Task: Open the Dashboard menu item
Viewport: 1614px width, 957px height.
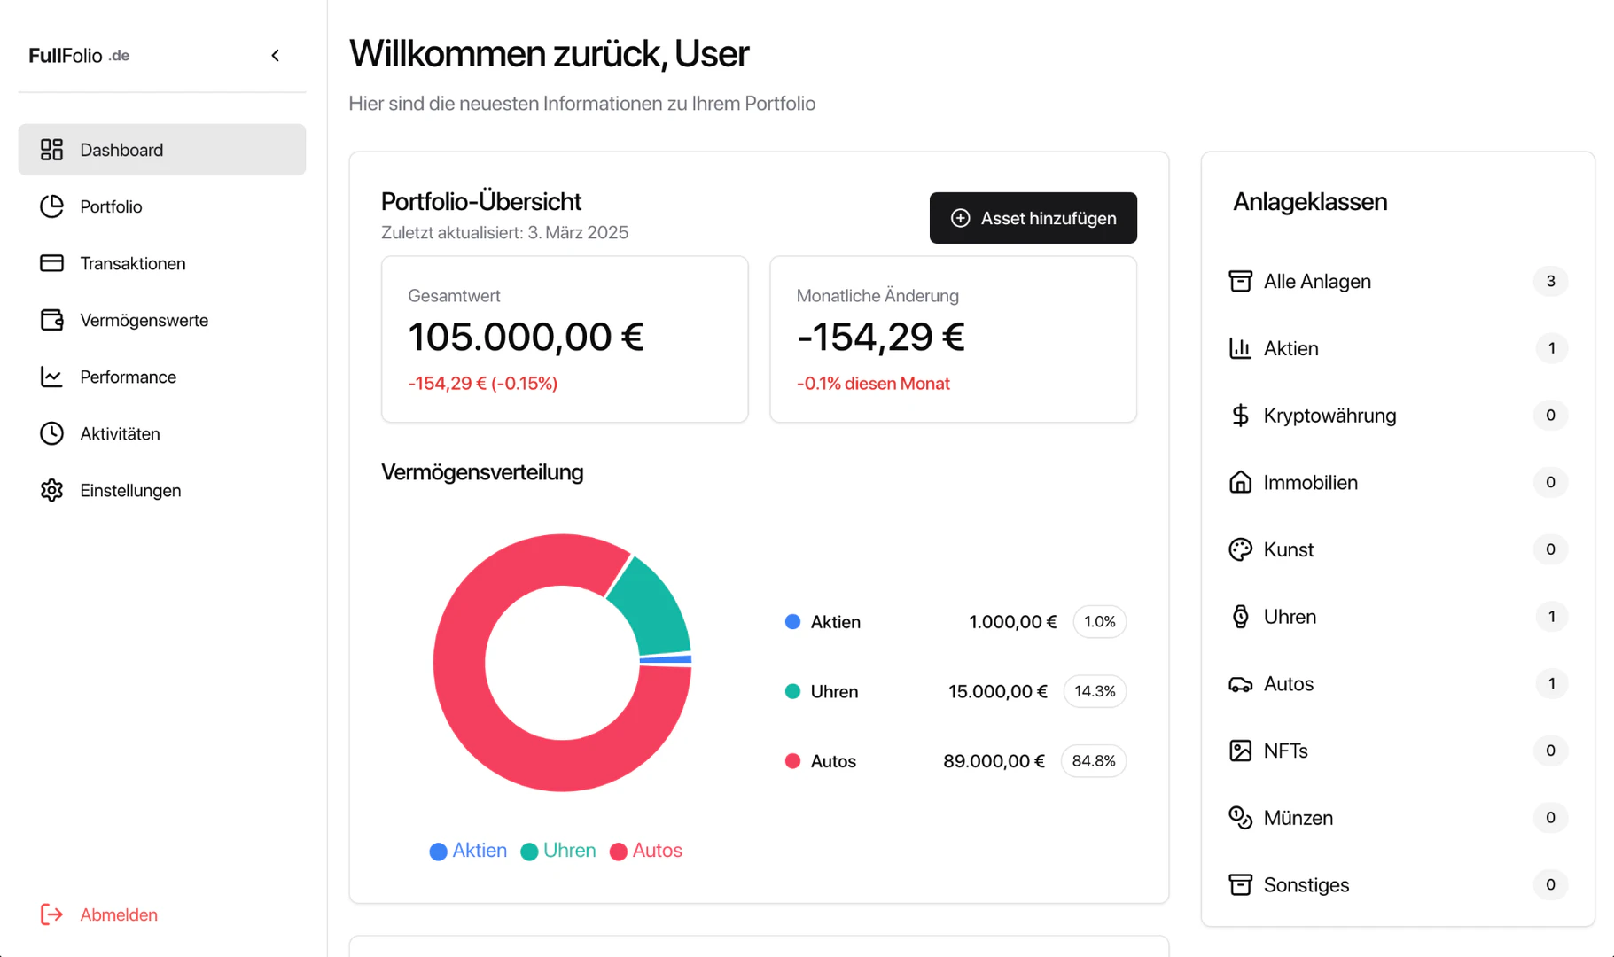Action: 162,150
